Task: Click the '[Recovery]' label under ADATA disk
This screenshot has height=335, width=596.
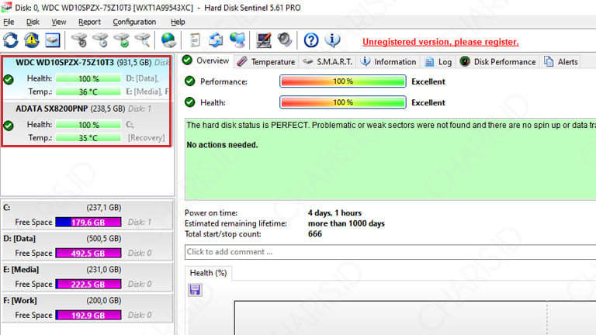Action: pyautogui.click(x=147, y=137)
